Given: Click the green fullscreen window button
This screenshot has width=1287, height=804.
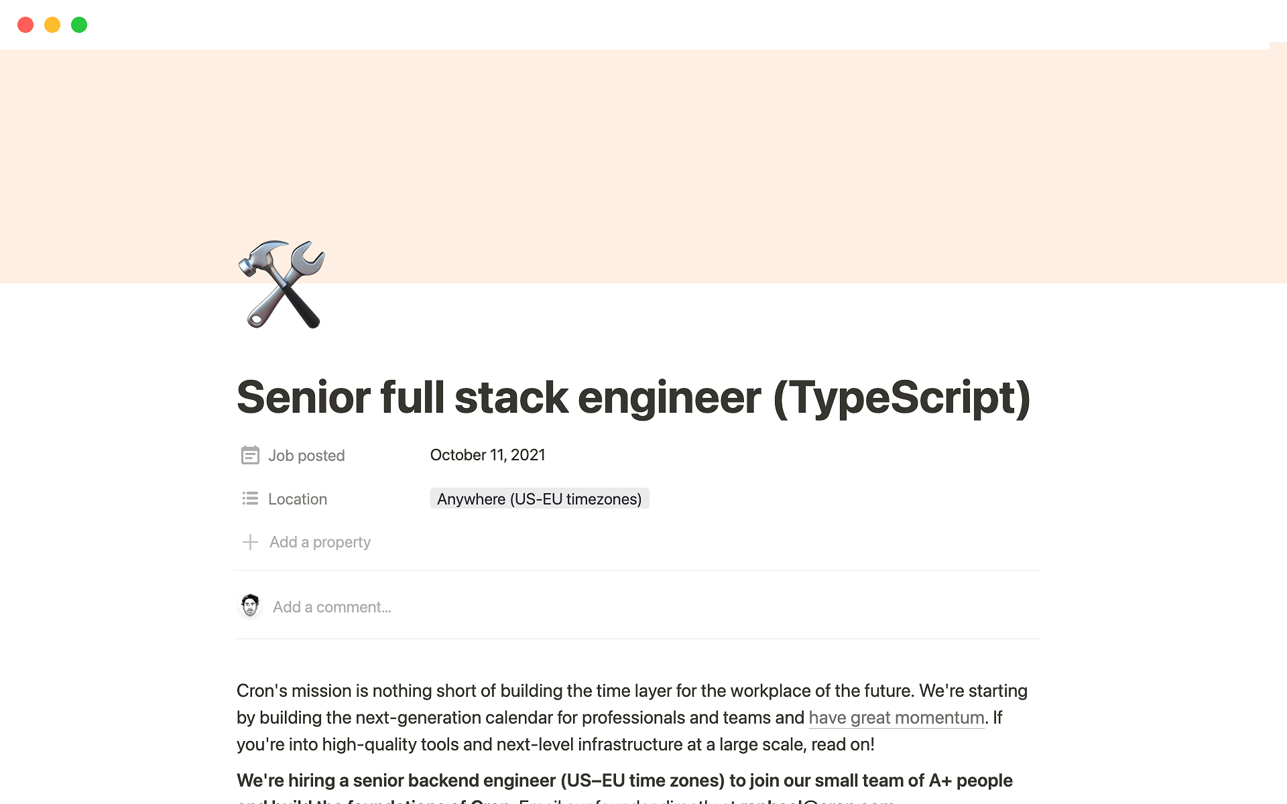Looking at the screenshot, I should pyautogui.click(x=79, y=25).
